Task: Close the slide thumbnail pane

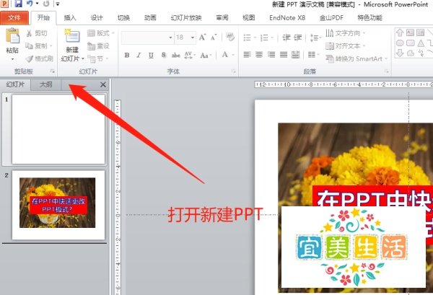Action: [103, 84]
